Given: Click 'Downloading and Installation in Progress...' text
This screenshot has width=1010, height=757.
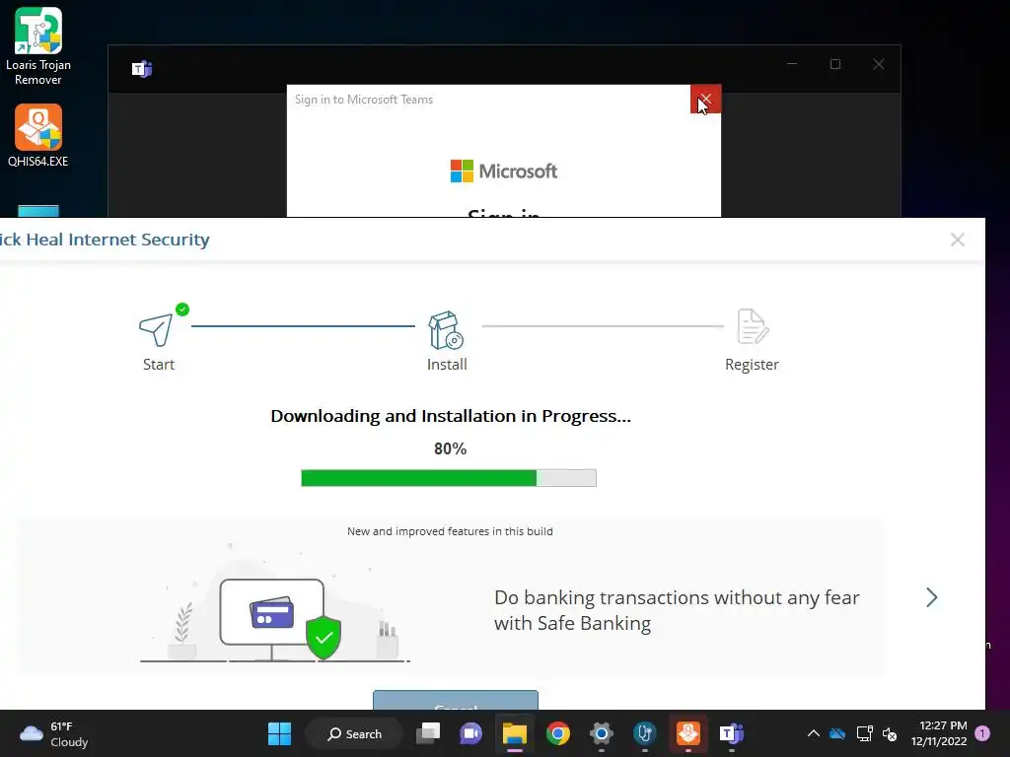Looking at the screenshot, I should (450, 416).
